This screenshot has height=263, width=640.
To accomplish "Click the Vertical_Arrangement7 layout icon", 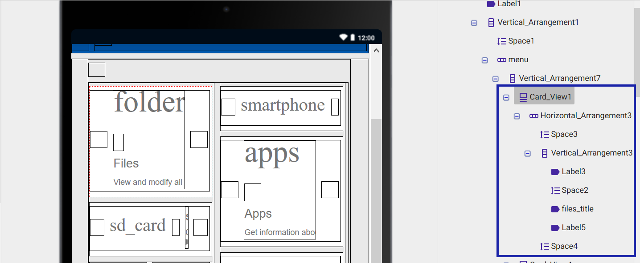I will [513, 78].
